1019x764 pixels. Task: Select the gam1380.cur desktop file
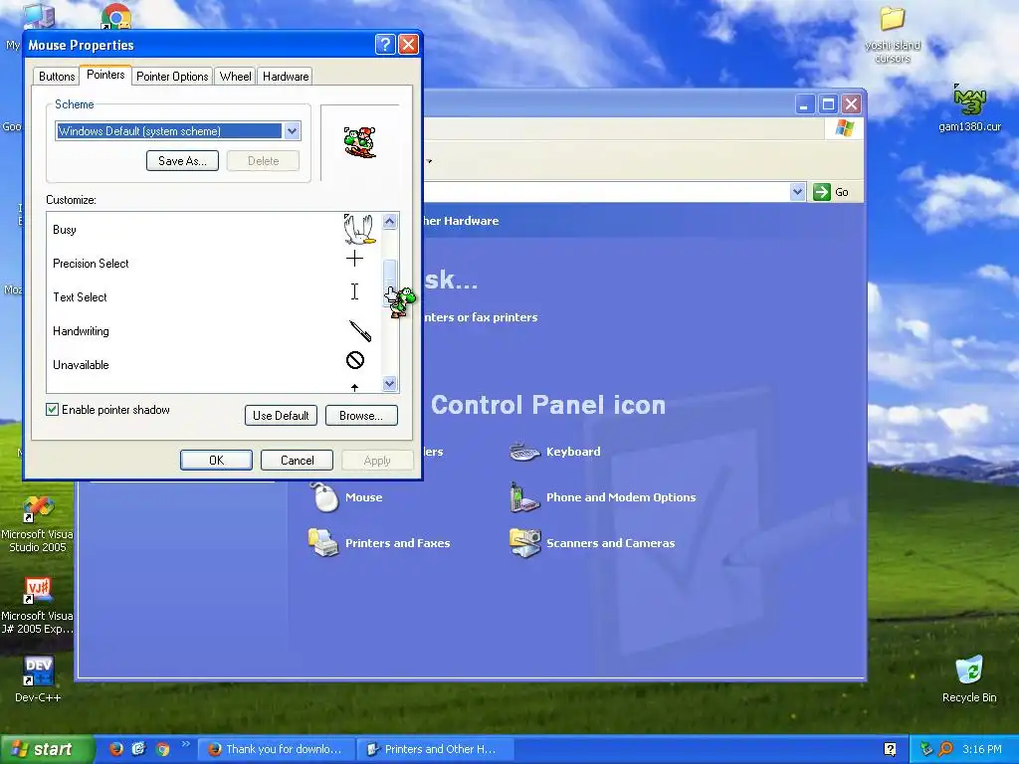coord(969,107)
